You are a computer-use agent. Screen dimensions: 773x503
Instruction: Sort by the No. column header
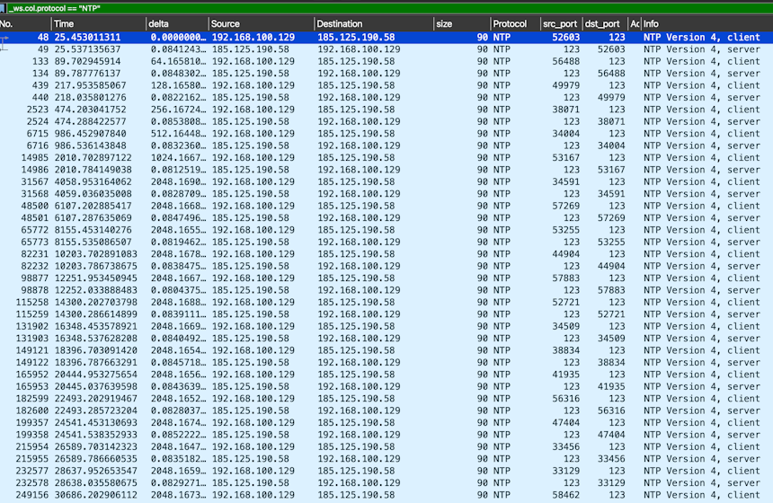[25, 23]
